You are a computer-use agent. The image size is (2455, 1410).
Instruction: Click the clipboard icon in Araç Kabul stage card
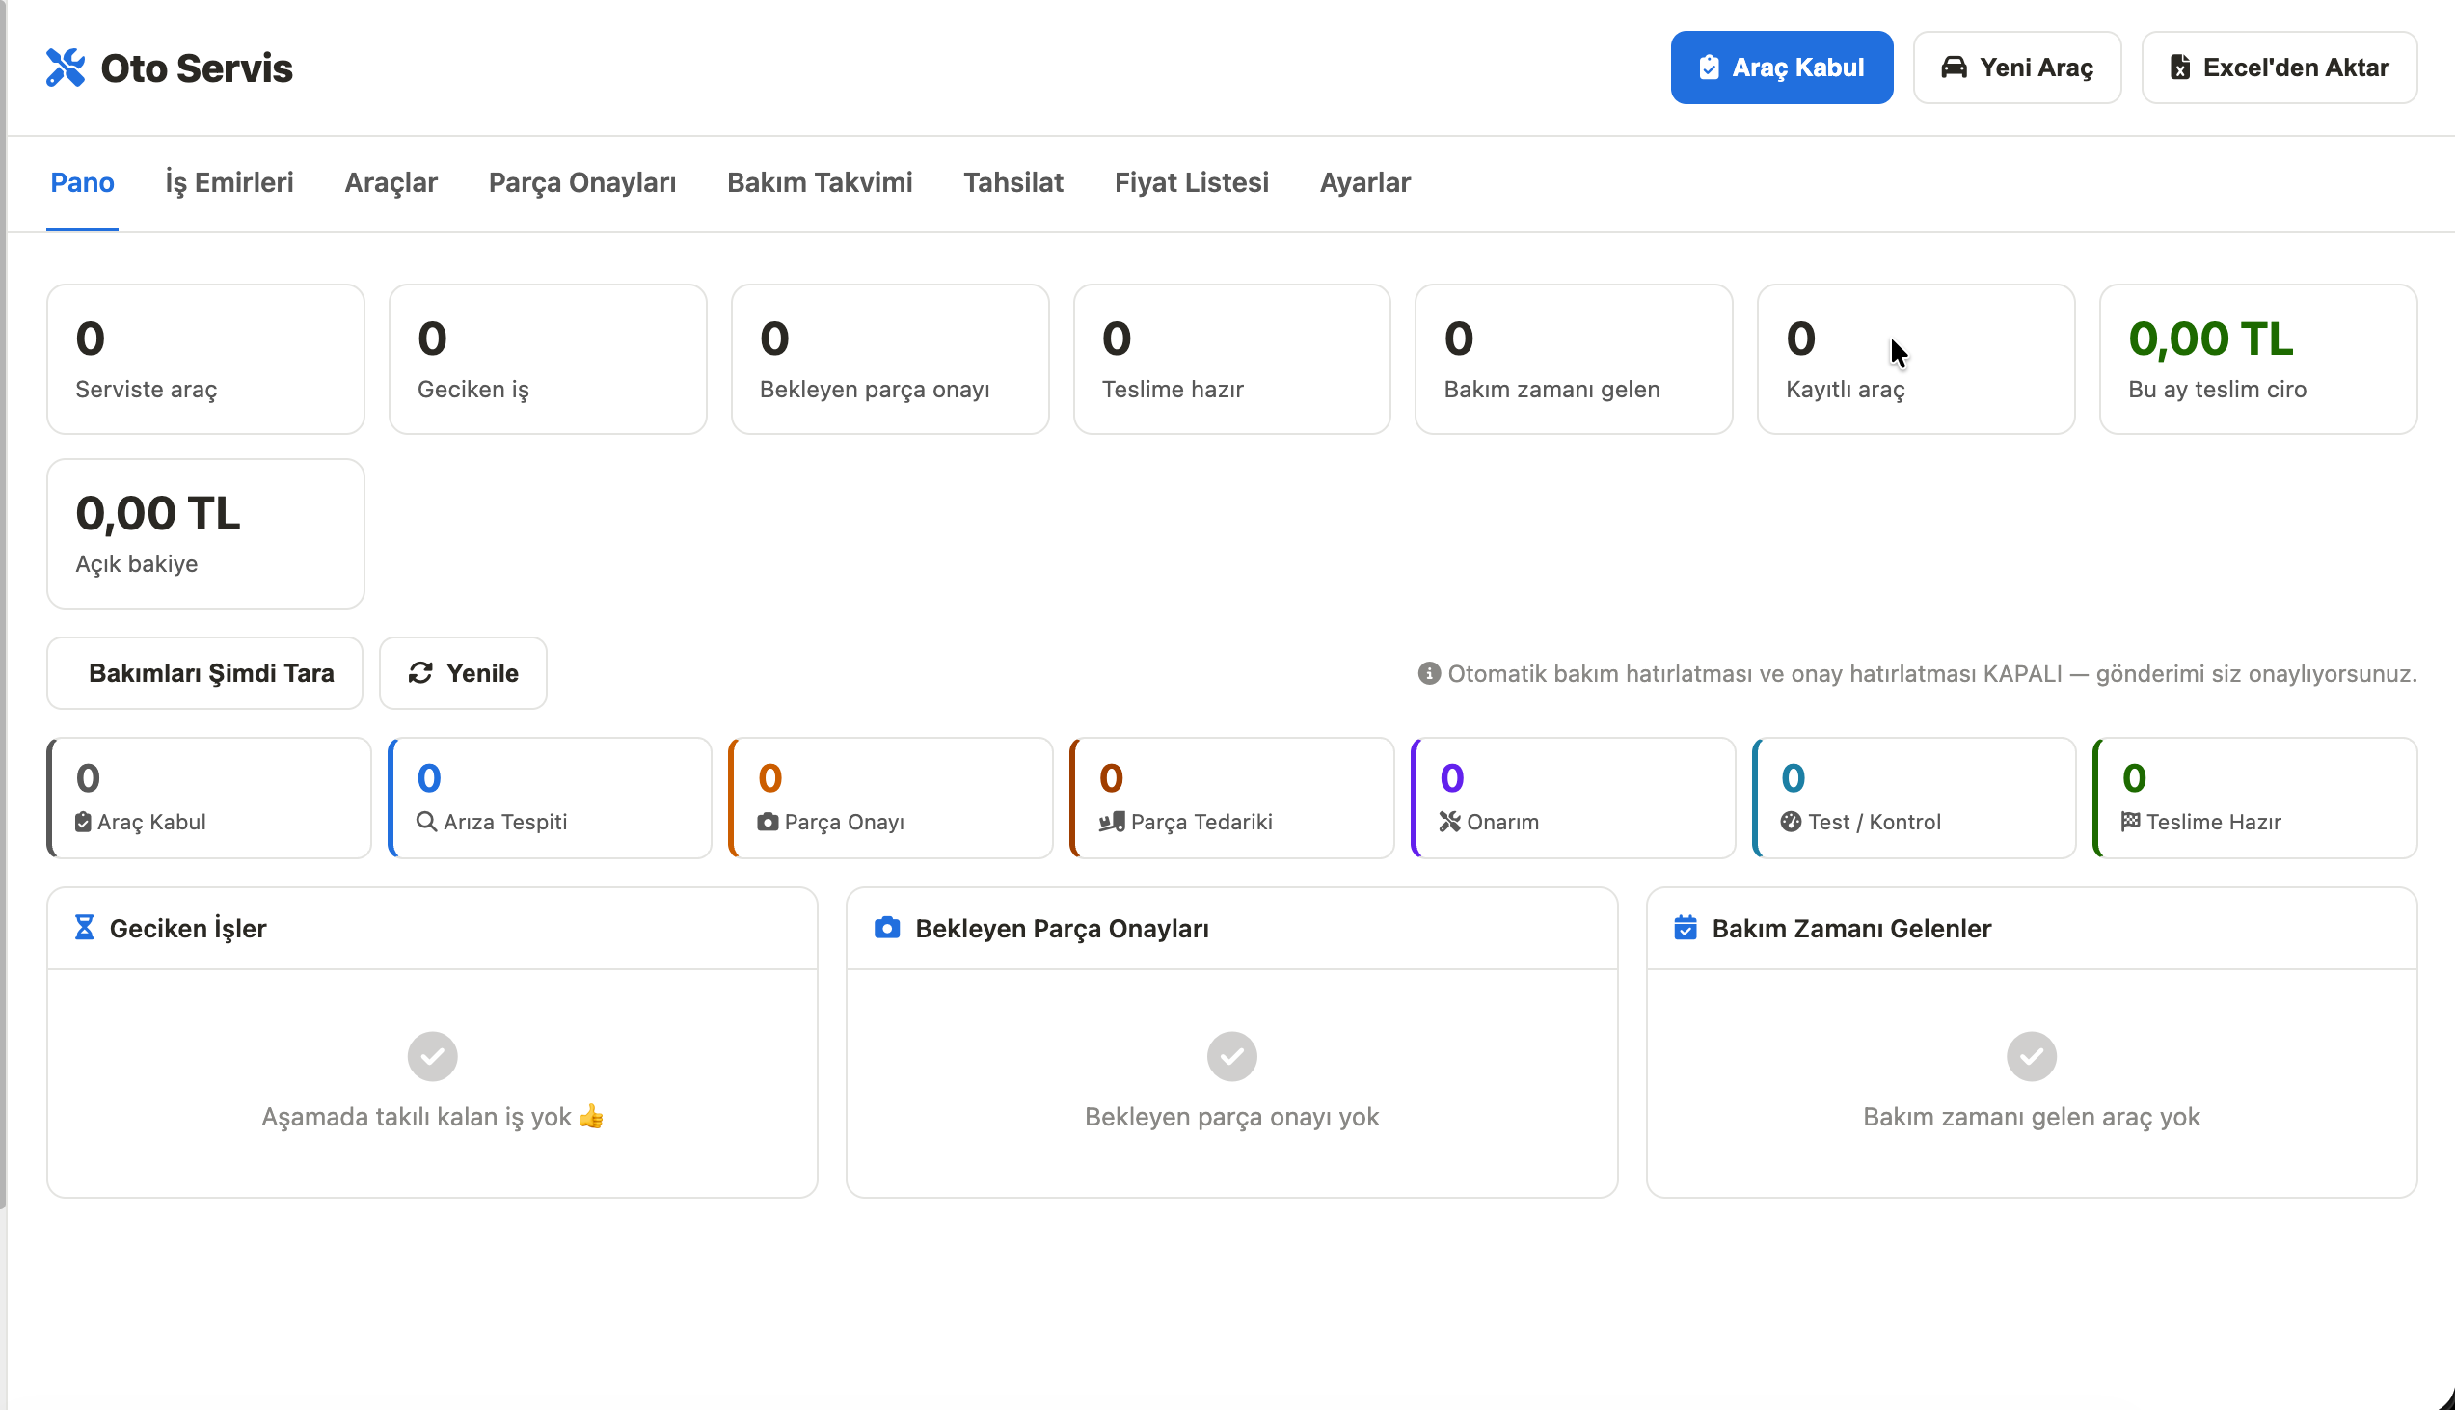click(x=83, y=822)
